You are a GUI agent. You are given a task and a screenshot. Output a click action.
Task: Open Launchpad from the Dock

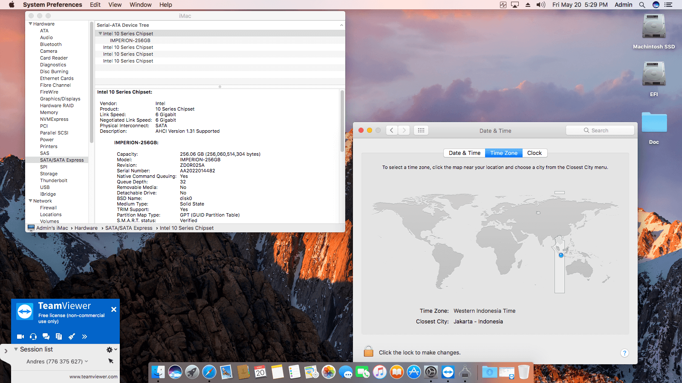pos(192,372)
